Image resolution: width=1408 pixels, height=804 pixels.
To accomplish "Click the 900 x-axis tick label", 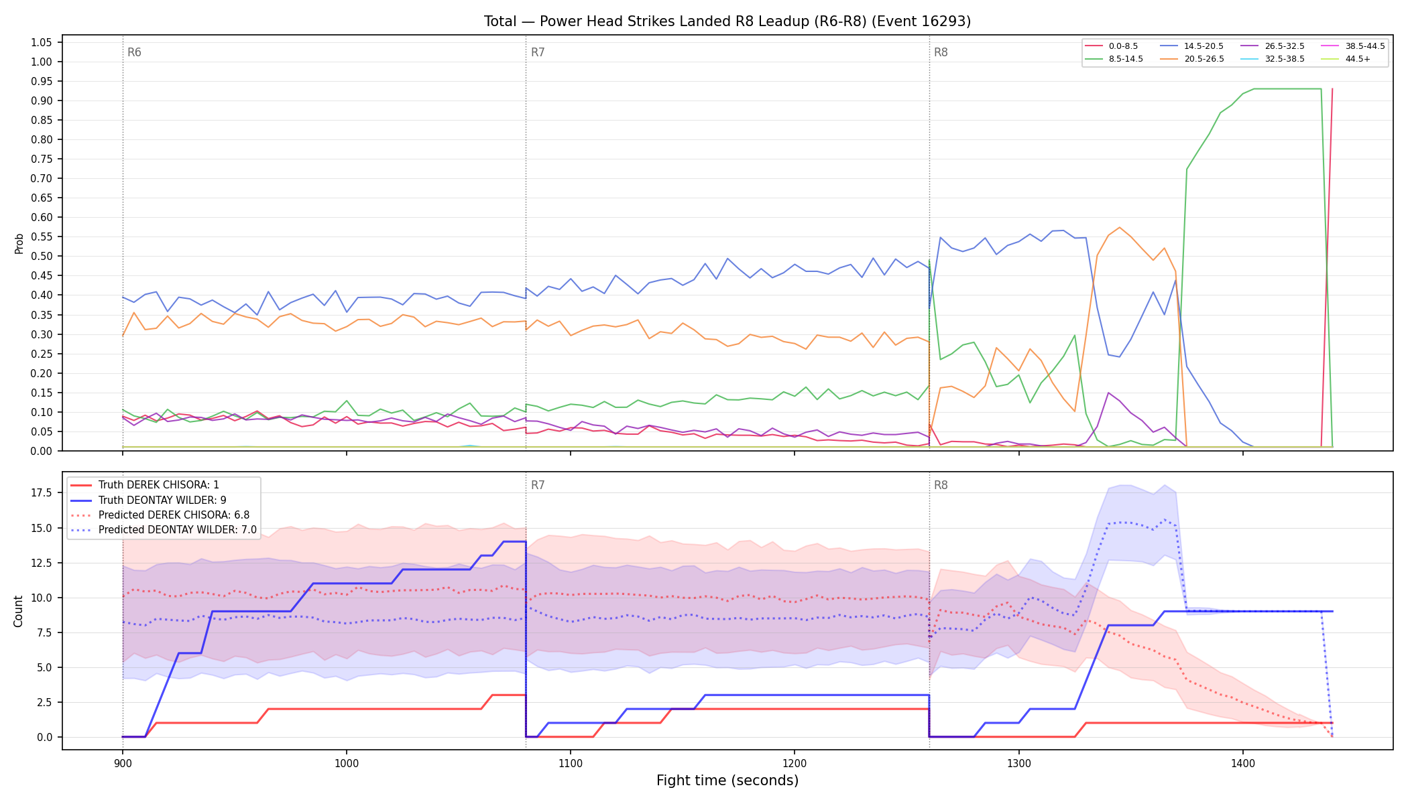I will click(122, 762).
